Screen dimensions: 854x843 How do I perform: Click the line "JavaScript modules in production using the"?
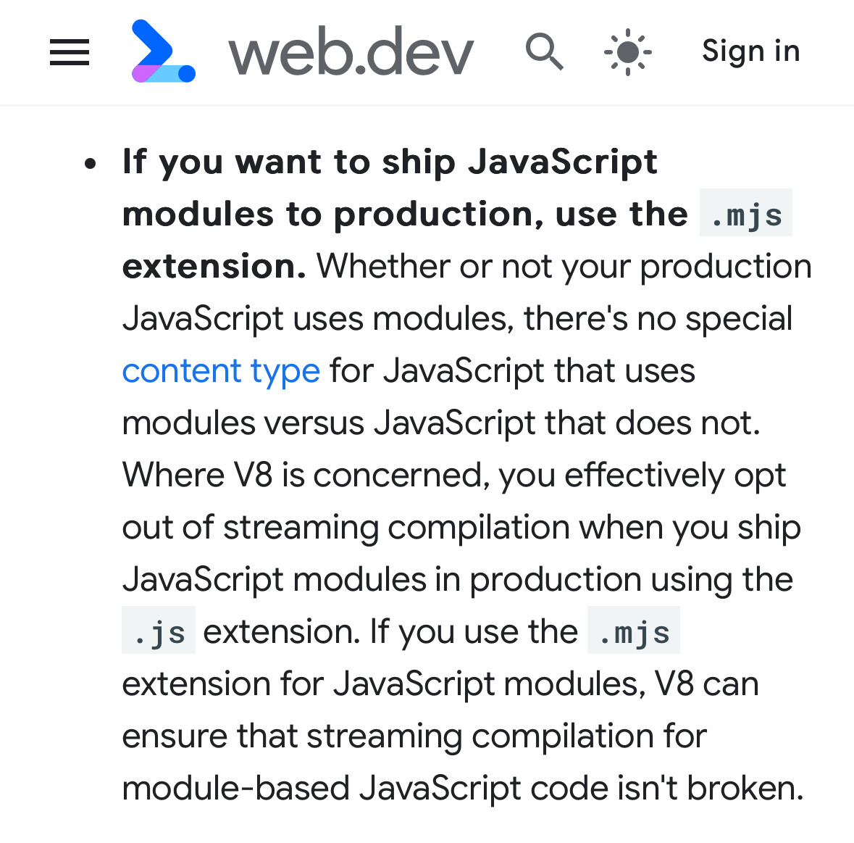(458, 580)
